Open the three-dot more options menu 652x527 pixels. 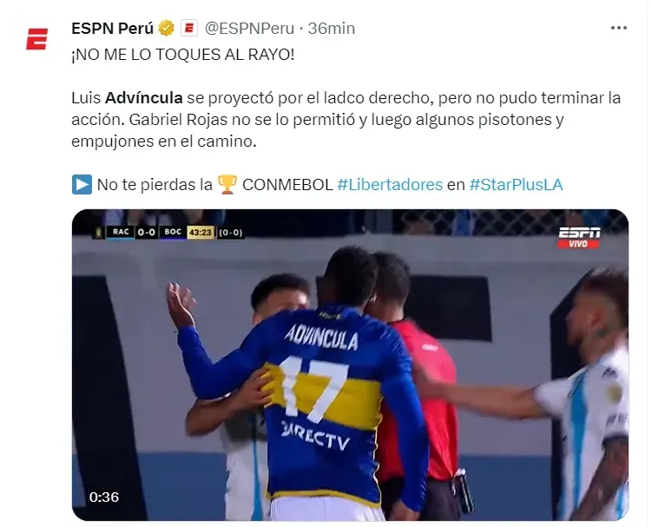pyautogui.click(x=618, y=28)
